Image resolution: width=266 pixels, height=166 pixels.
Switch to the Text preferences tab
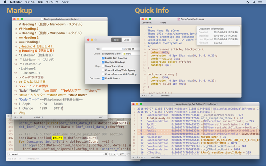click(x=116, y=40)
